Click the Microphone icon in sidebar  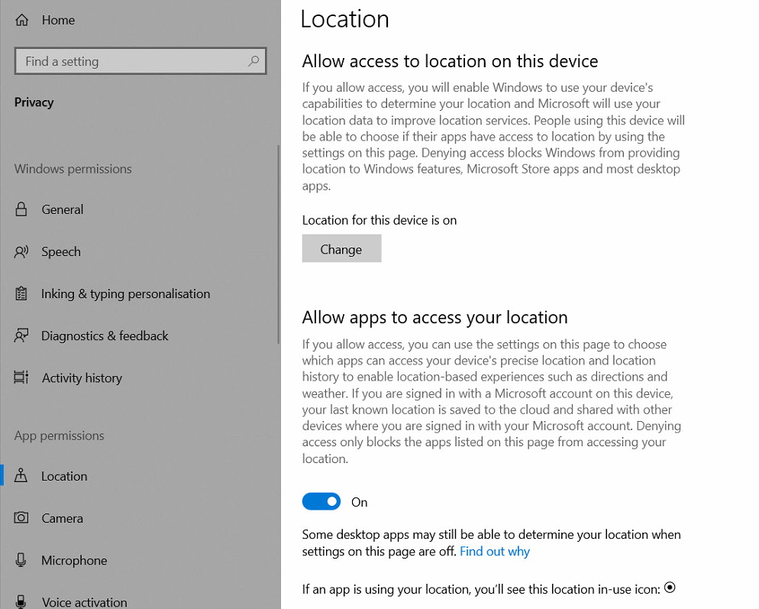click(21, 560)
